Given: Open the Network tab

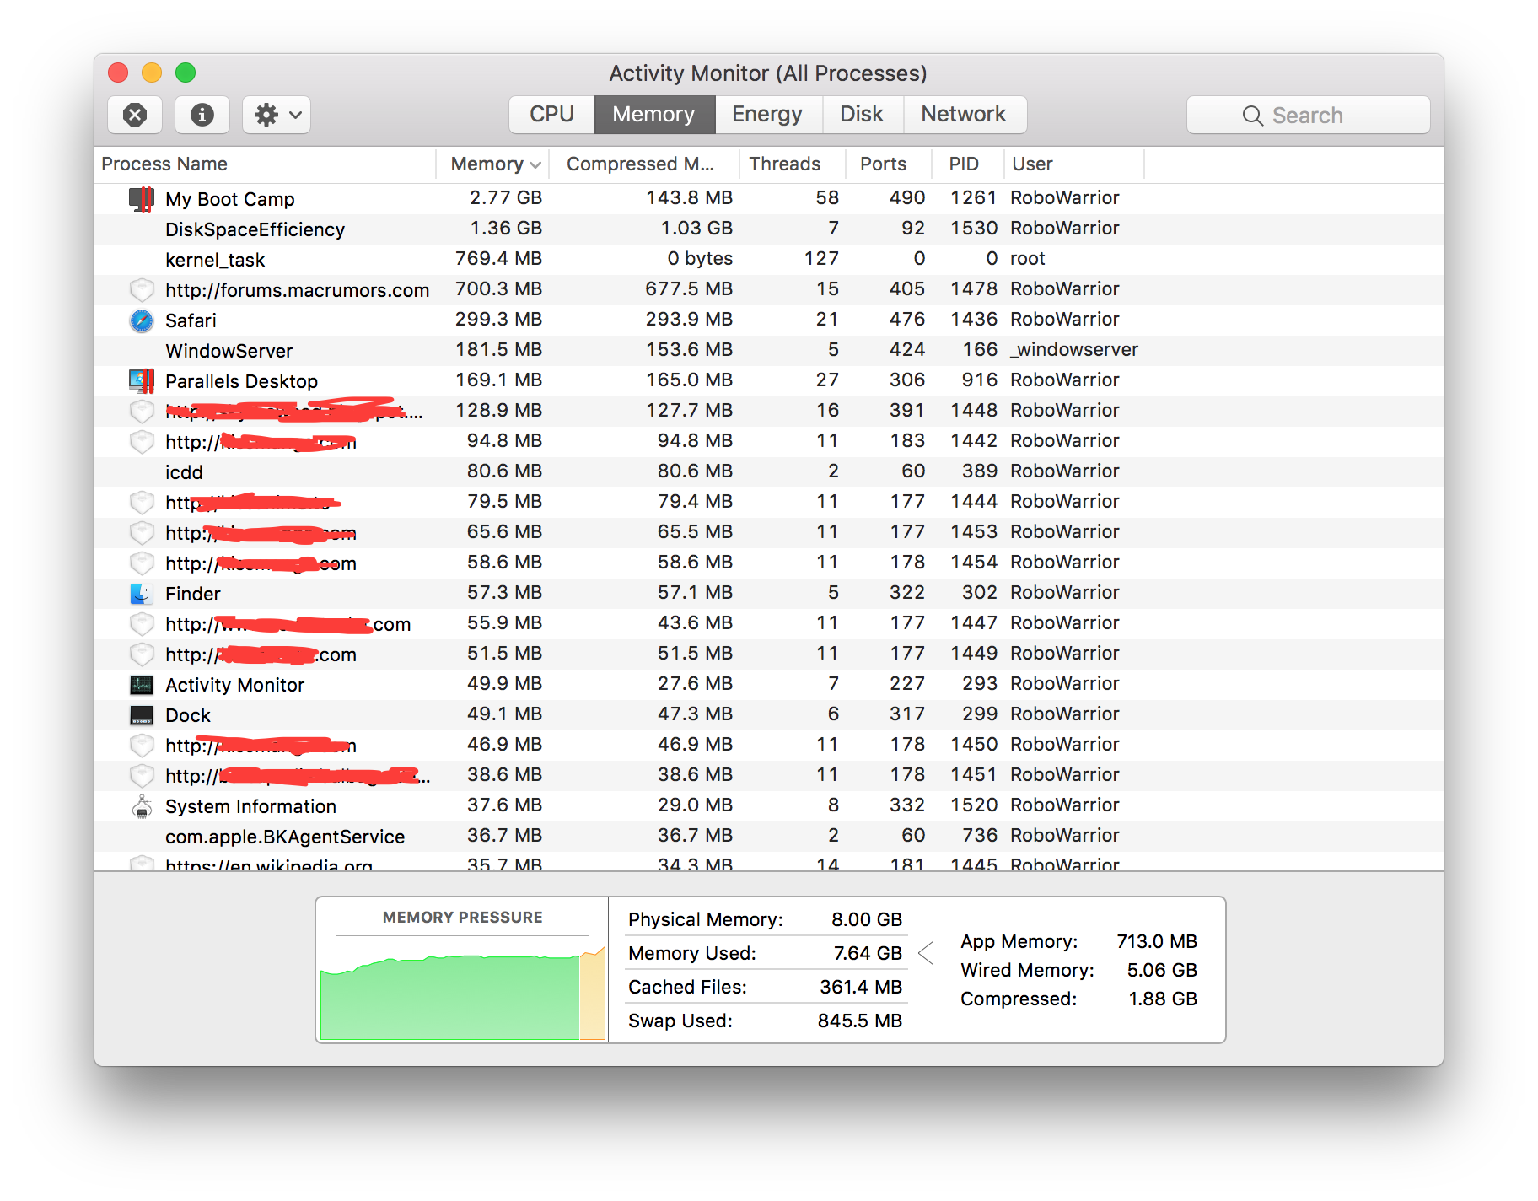Looking at the screenshot, I should (x=964, y=115).
